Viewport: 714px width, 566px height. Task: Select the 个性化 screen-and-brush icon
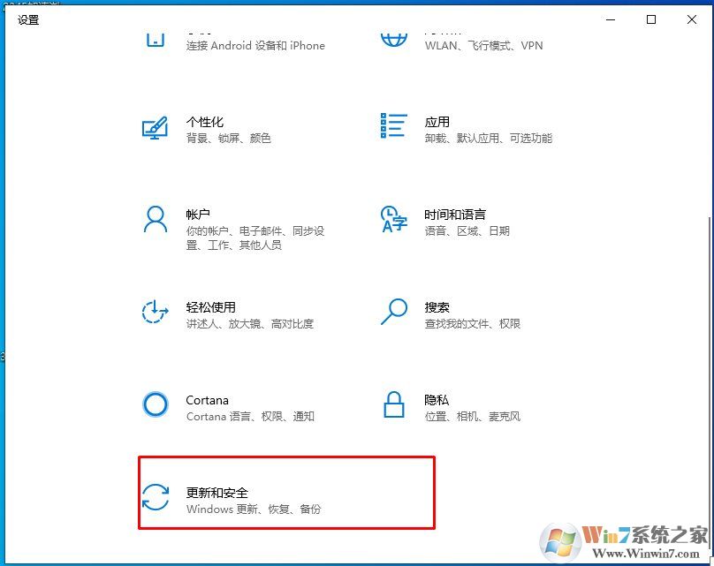click(155, 128)
